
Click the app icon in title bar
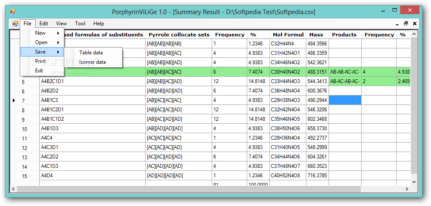[x=13, y=12]
